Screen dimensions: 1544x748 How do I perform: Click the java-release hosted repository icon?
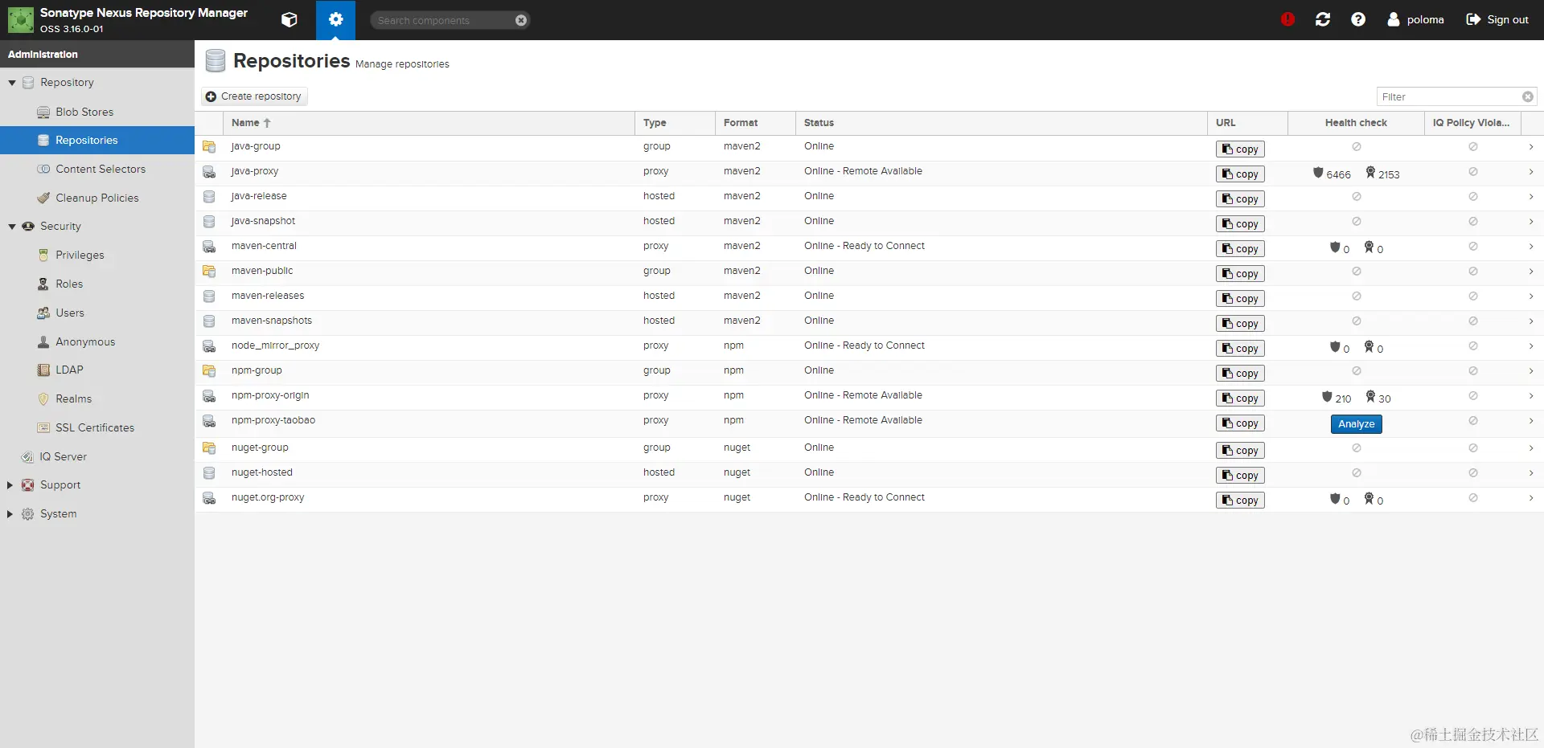(209, 197)
